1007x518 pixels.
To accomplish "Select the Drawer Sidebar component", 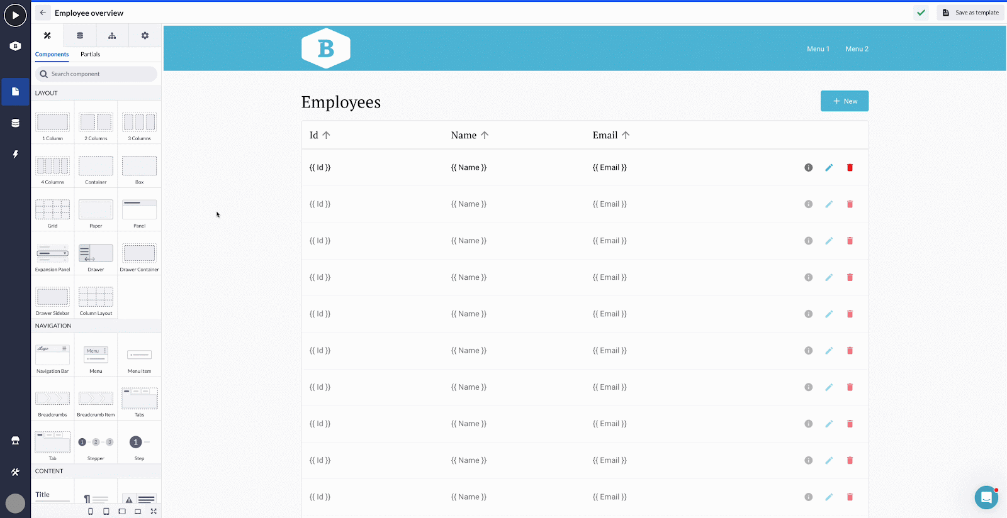I will coord(53,297).
